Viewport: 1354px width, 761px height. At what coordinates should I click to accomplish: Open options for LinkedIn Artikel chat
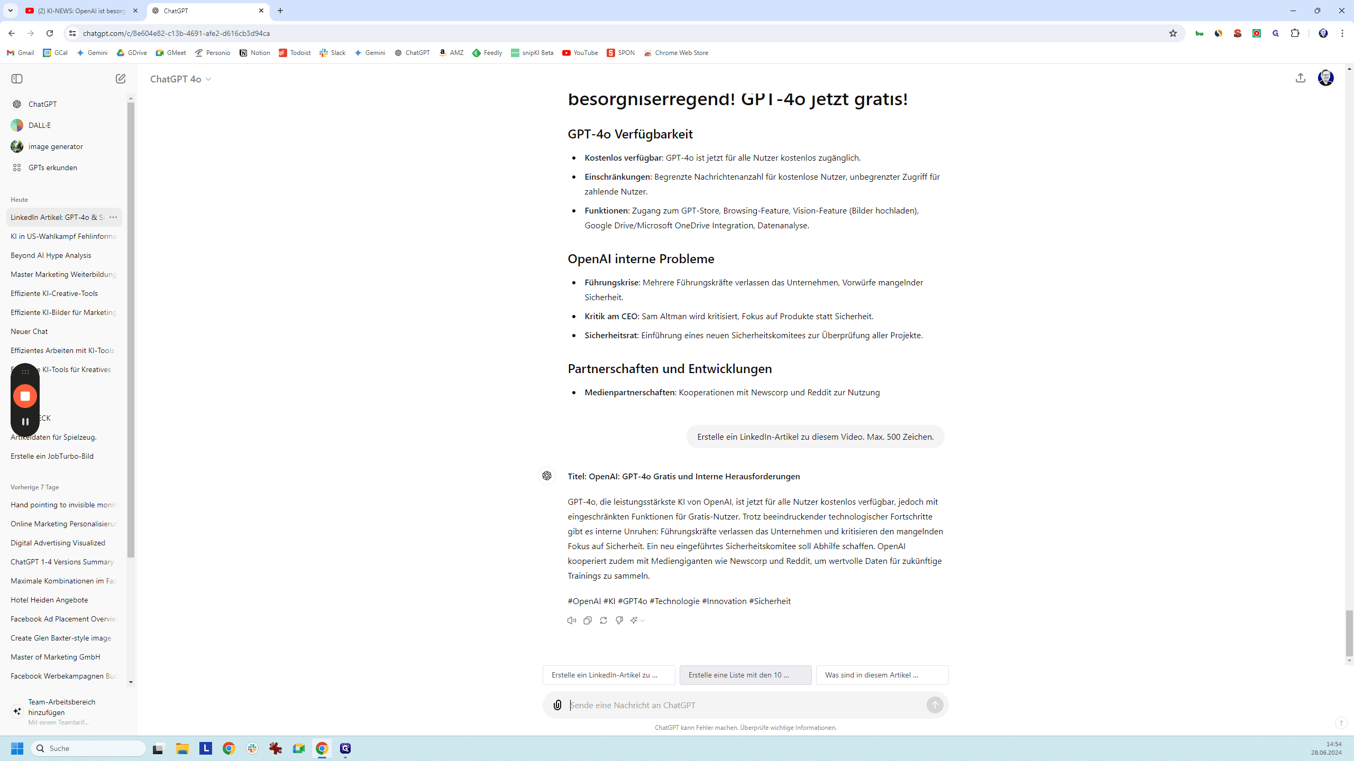(x=113, y=217)
